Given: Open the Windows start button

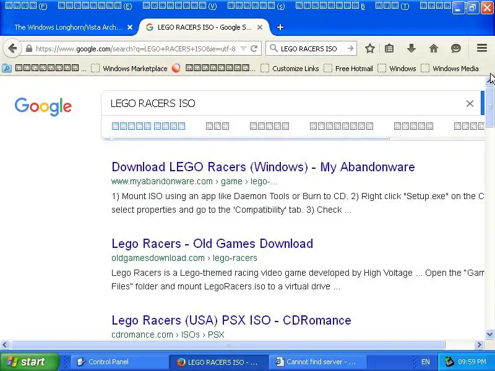Looking at the screenshot, I should click(29, 362).
